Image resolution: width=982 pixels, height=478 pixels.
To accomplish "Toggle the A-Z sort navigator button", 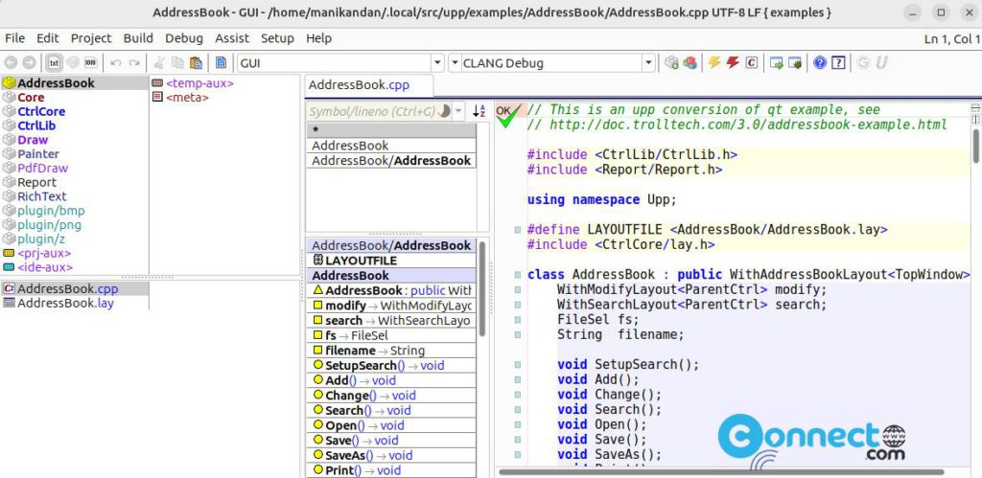I will point(479,111).
